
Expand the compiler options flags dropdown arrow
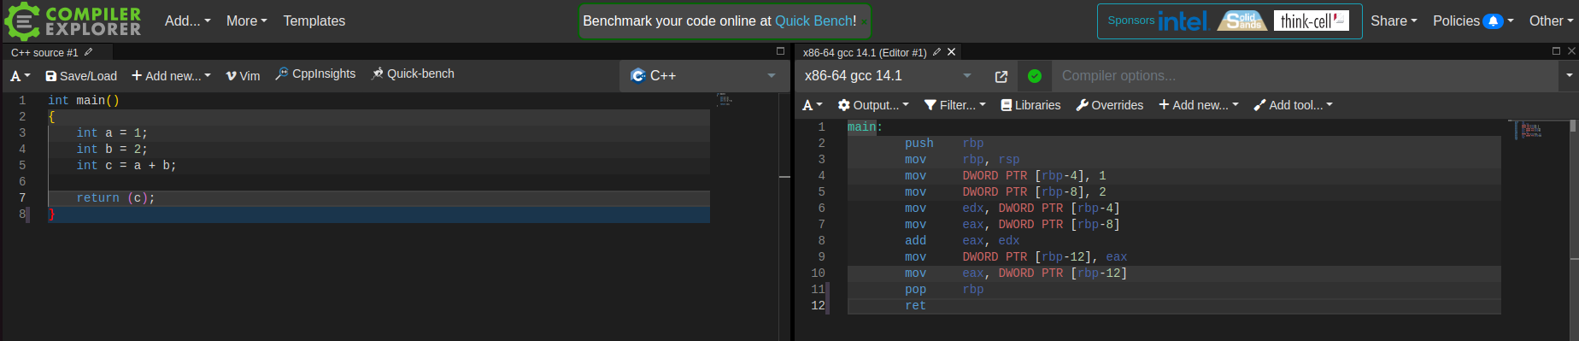1569,76
